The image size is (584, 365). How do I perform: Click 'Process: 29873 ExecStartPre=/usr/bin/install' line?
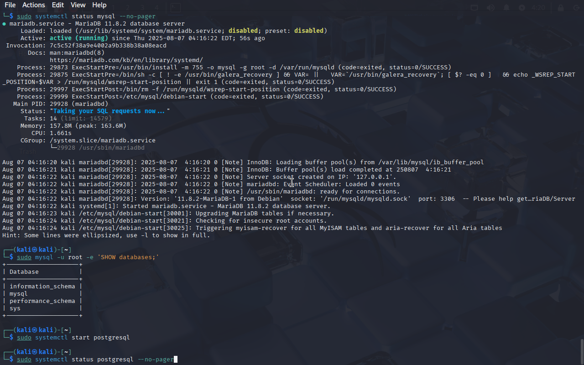[234, 68]
